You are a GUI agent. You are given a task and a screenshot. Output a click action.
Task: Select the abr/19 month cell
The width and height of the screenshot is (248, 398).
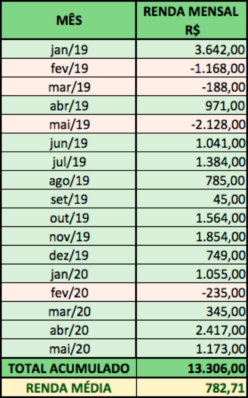coord(69,106)
